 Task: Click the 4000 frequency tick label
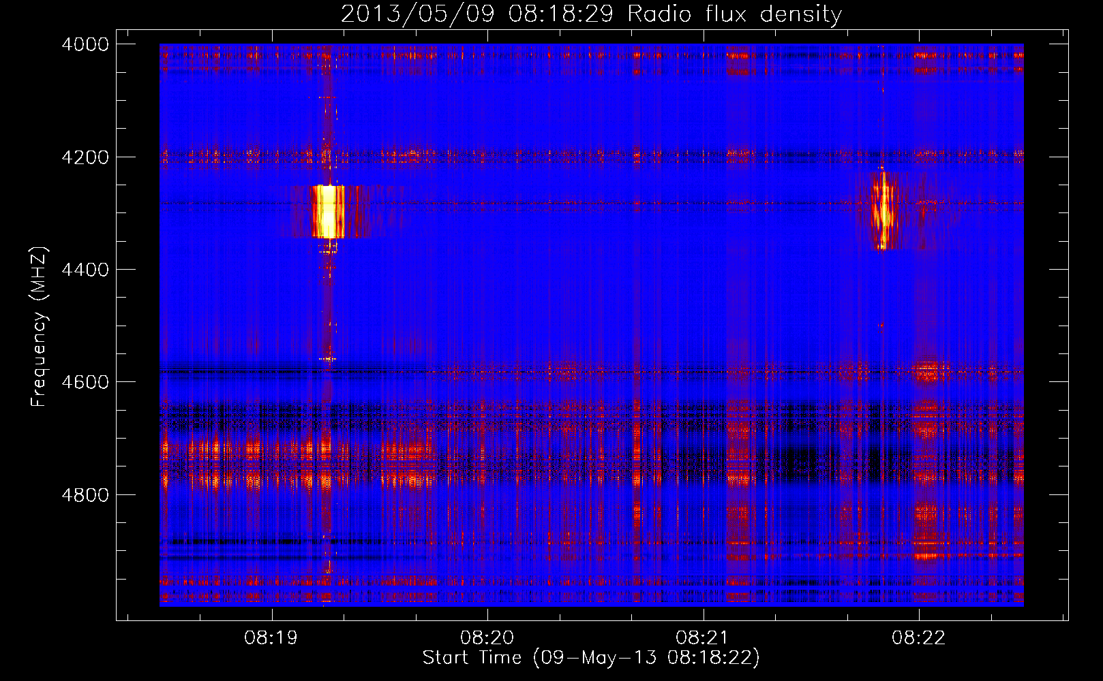[85, 44]
